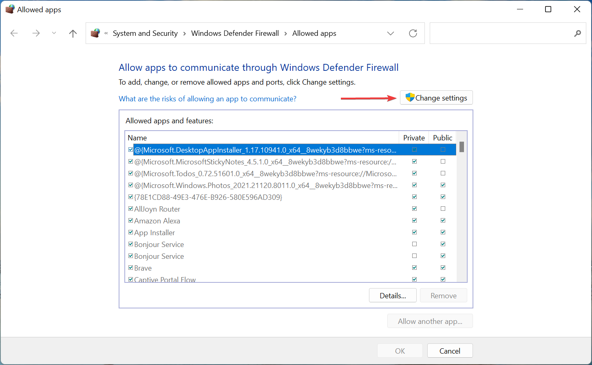Open Windows Defender Firewall breadcrumb
Image resolution: width=592 pixels, height=365 pixels.
pos(235,33)
